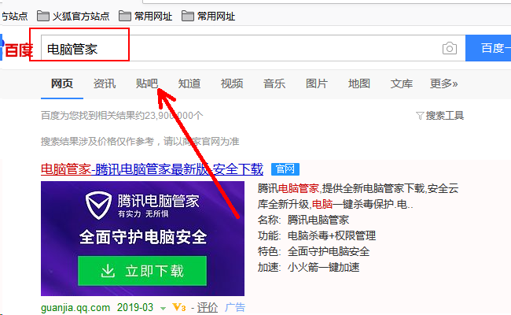
Task: Click the camera image search icon
Action: pyautogui.click(x=450, y=48)
